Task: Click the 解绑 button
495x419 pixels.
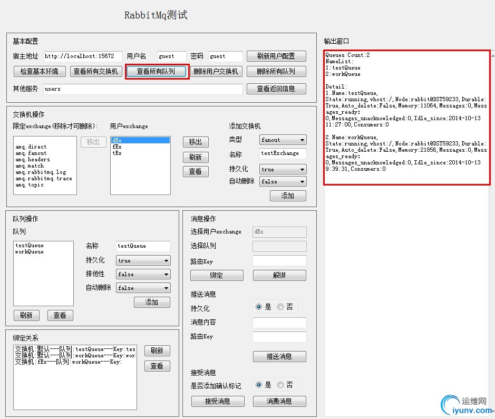Action: 280,275
